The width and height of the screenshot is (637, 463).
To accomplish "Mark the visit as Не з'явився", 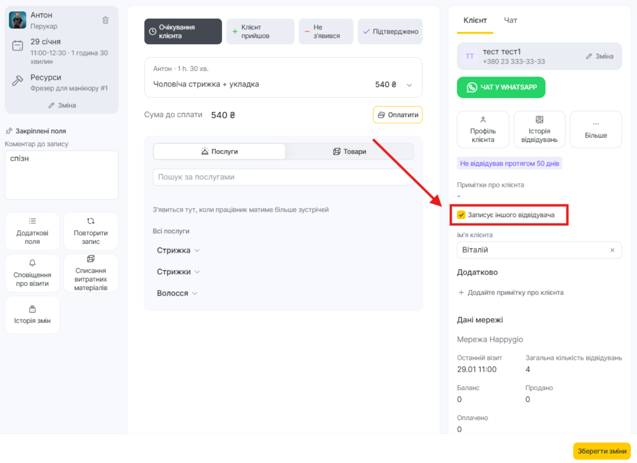I will click(x=326, y=32).
